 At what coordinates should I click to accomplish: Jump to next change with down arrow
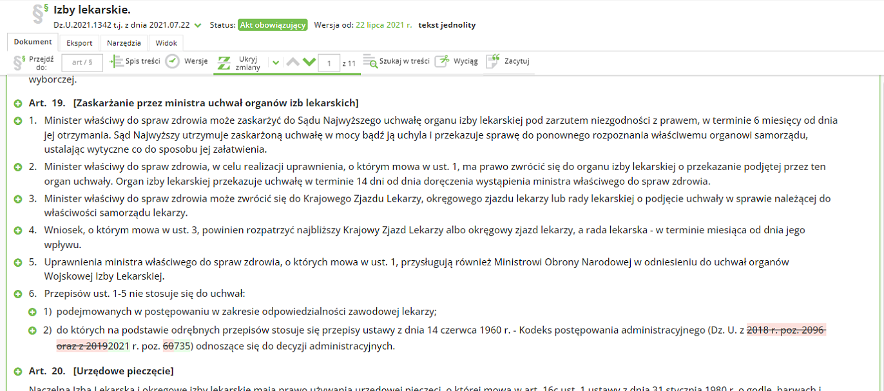[309, 62]
